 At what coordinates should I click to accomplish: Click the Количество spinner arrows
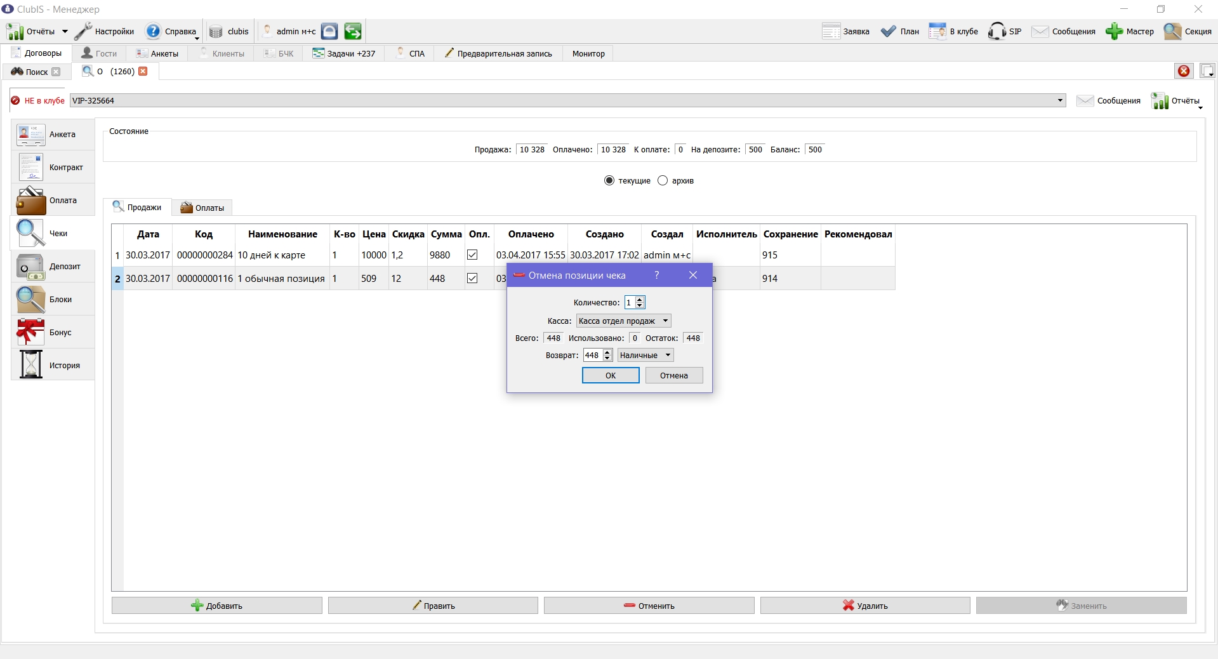coord(640,302)
